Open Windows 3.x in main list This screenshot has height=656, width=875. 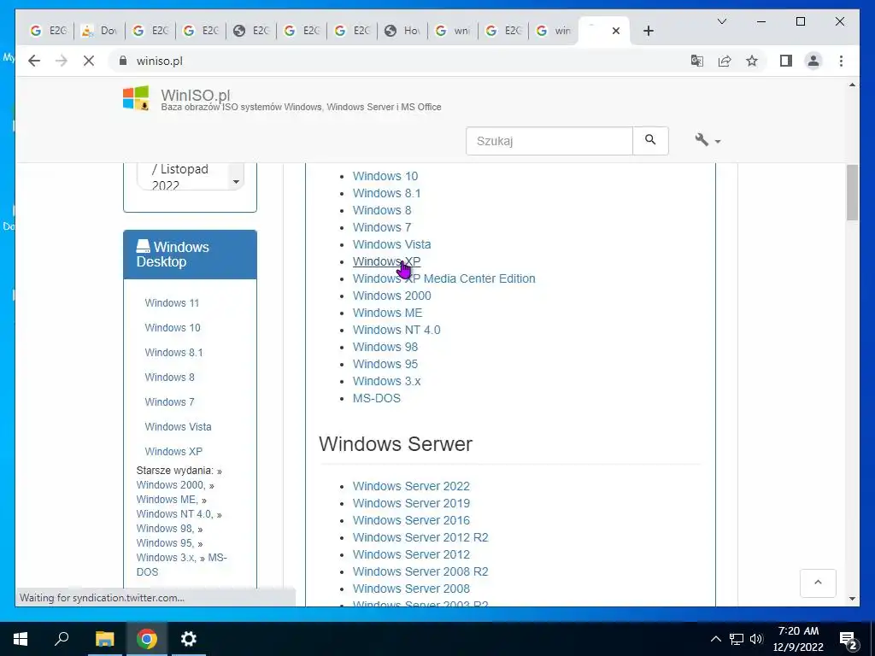point(387,381)
